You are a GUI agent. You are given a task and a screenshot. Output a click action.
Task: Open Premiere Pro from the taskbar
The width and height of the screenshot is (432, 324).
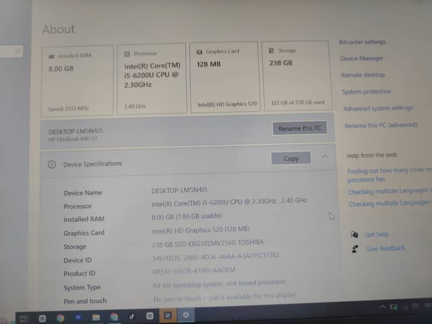78,318
